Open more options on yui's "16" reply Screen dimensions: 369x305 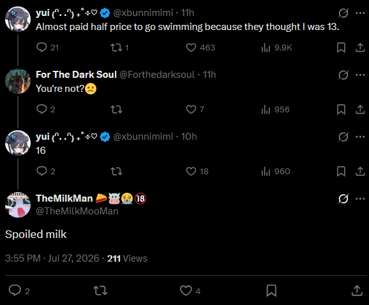[x=360, y=137]
